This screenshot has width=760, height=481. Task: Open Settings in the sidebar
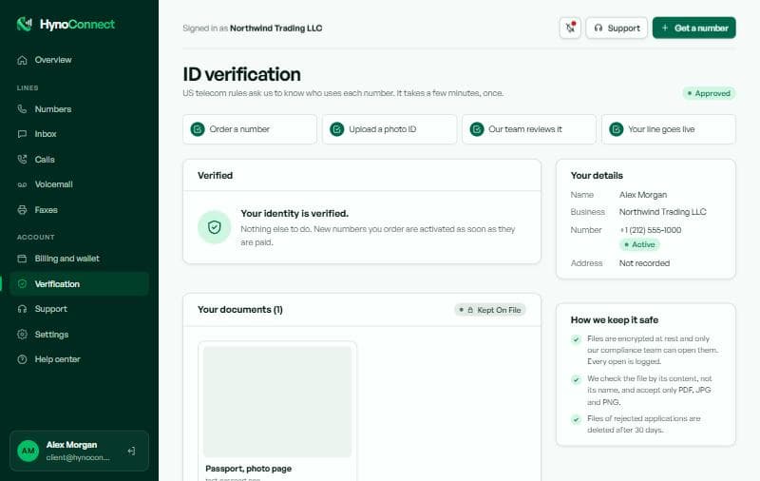click(x=79, y=335)
